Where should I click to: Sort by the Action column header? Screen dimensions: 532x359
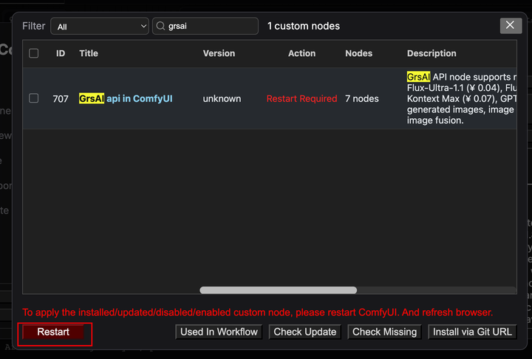pyautogui.click(x=301, y=53)
